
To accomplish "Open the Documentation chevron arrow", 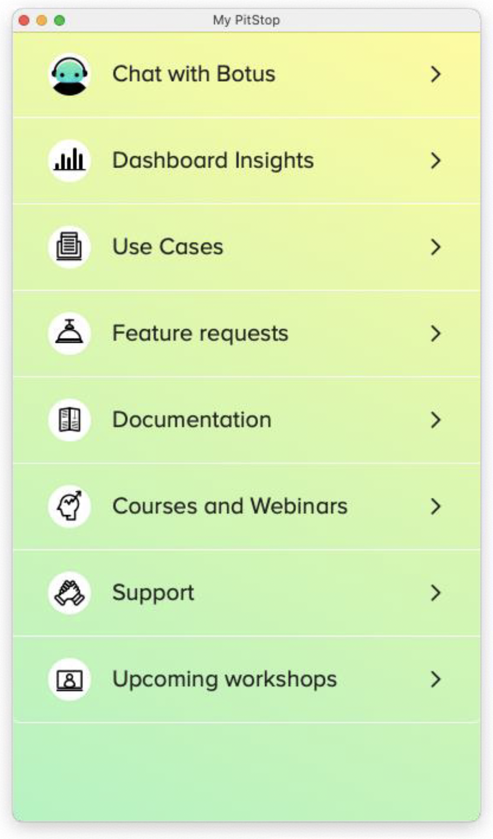I will (x=436, y=420).
